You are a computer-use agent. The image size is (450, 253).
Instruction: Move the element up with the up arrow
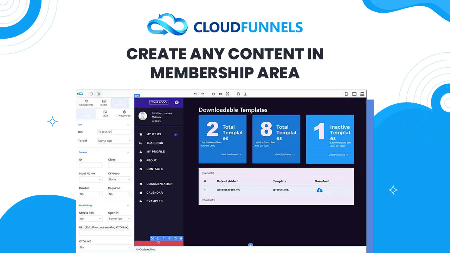(163, 238)
